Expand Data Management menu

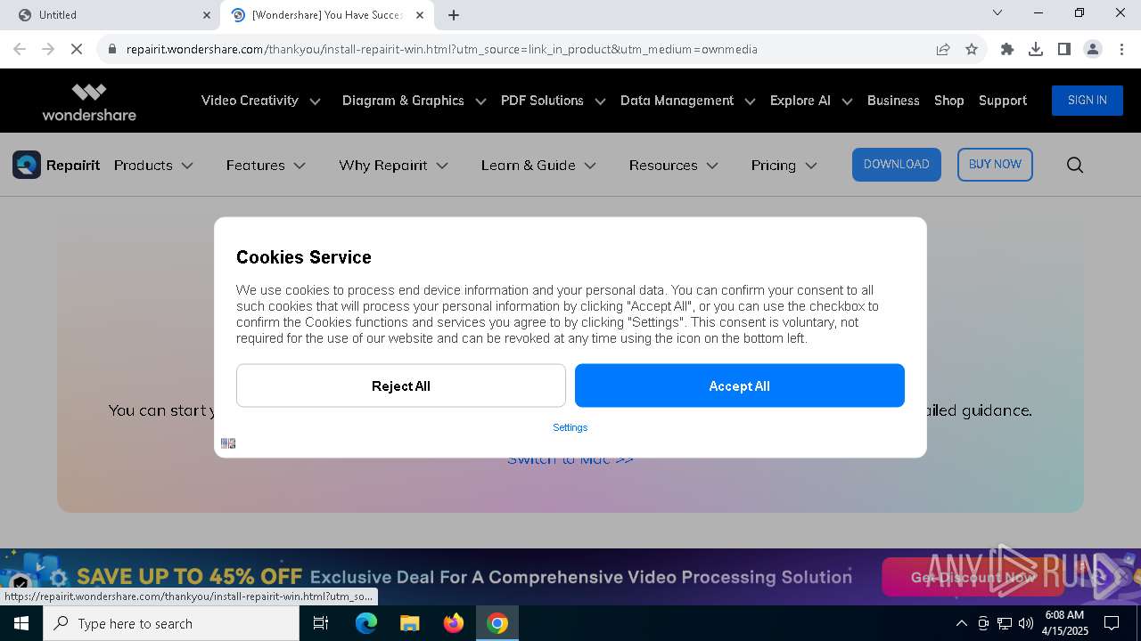point(687,101)
